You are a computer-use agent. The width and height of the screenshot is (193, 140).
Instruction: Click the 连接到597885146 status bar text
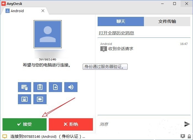pos(48,136)
